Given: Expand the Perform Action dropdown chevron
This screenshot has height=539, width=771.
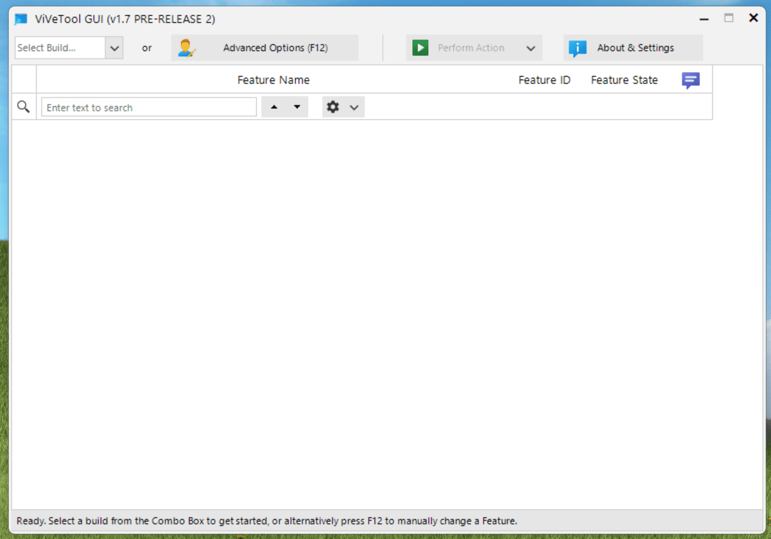Looking at the screenshot, I should tap(531, 48).
